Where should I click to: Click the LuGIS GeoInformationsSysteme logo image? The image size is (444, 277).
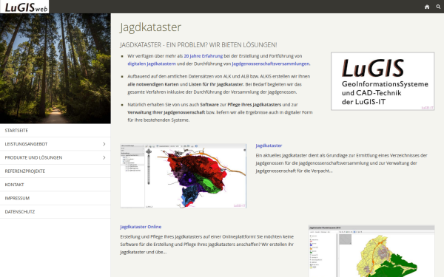click(x=383, y=81)
